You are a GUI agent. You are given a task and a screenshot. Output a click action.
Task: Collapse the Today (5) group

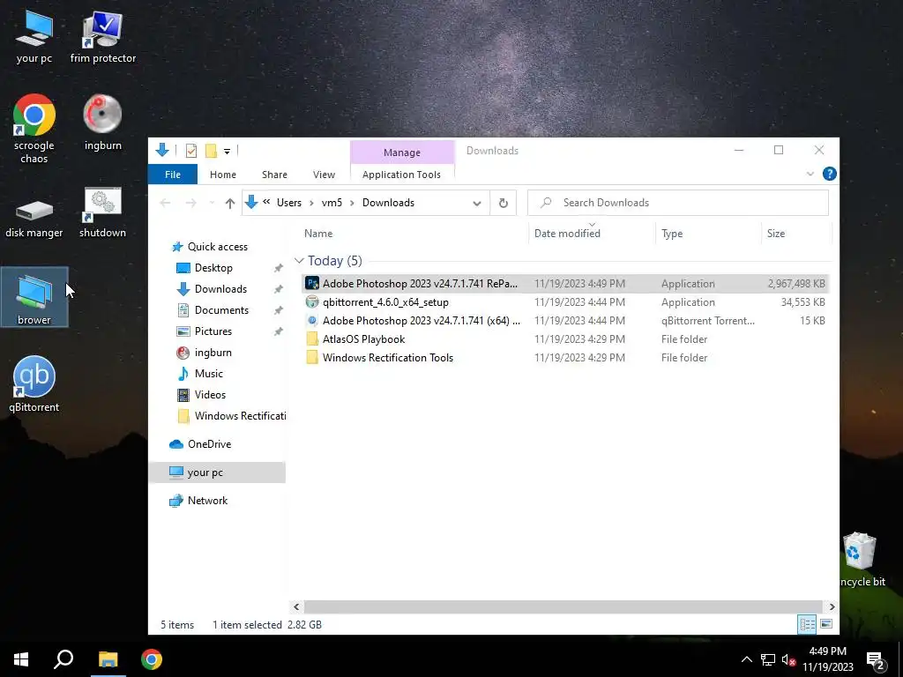tap(299, 261)
